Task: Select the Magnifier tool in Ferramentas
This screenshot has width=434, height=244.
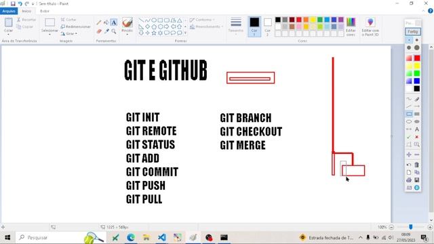Action: 114,31
